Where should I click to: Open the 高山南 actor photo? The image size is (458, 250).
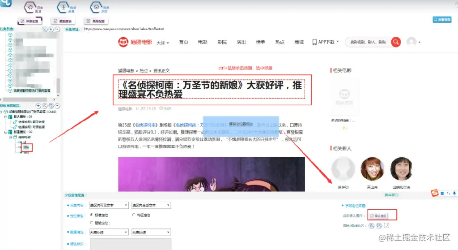372,169
